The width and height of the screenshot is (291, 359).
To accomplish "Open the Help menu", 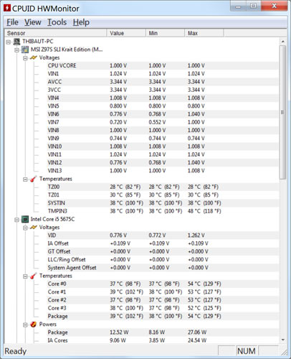I will [x=81, y=22].
